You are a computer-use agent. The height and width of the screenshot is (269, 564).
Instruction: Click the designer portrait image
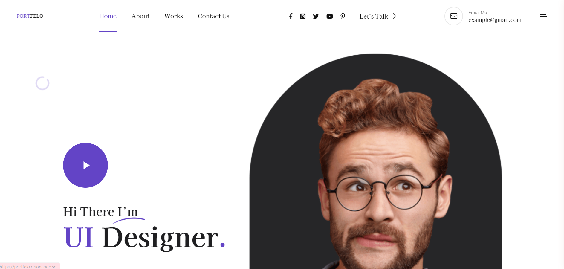click(376, 161)
